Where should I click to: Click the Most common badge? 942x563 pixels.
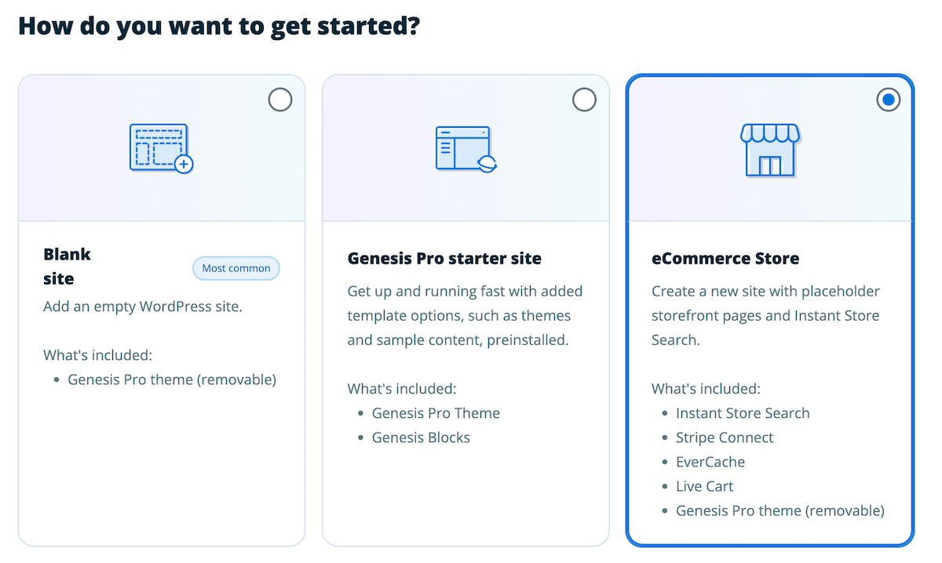236,268
